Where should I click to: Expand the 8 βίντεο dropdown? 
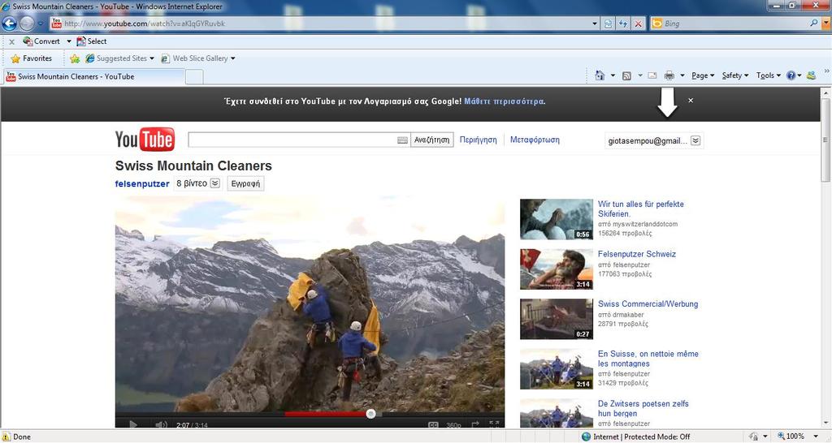[x=214, y=183]
